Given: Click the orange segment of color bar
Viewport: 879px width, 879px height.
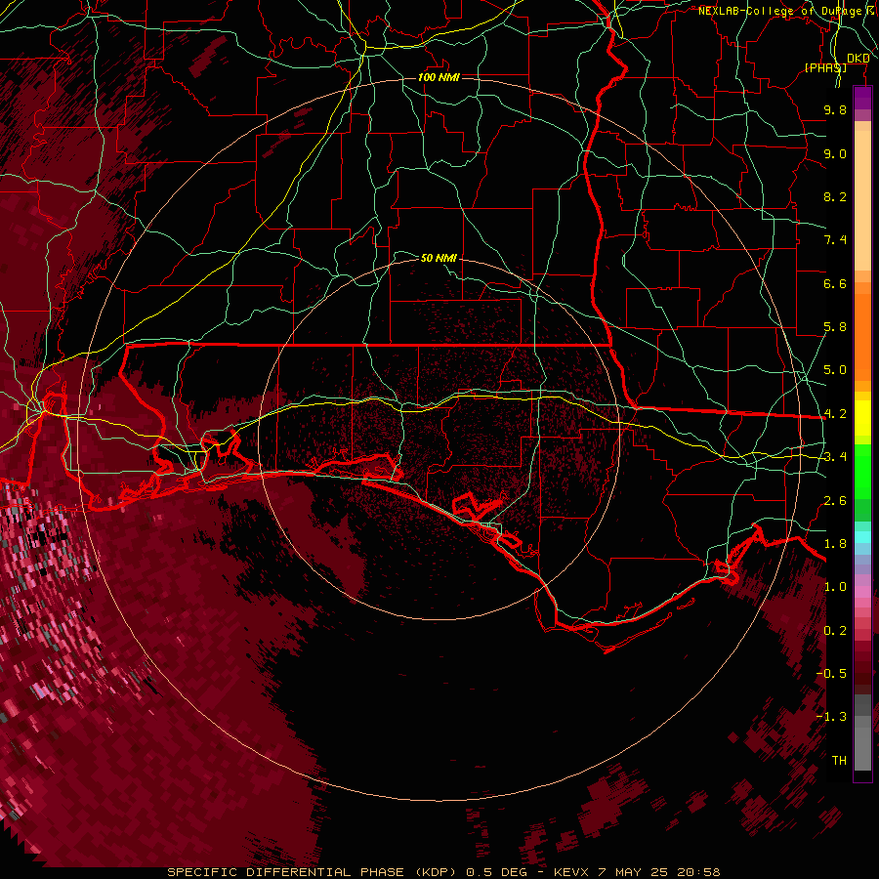Looking at the screenshot, I should [862, 336].
